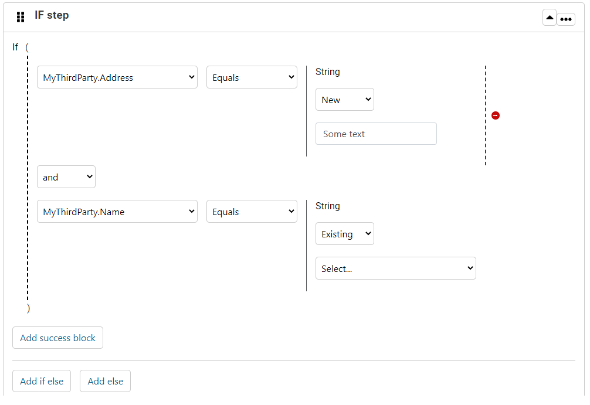The image size is (590, 405).
Task: Click the Add else button
Action: pos(105,381)
